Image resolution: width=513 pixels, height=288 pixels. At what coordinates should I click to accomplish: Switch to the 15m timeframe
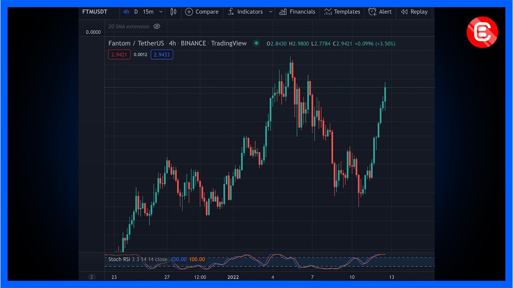pyautogui.click(x=148, y=12)
